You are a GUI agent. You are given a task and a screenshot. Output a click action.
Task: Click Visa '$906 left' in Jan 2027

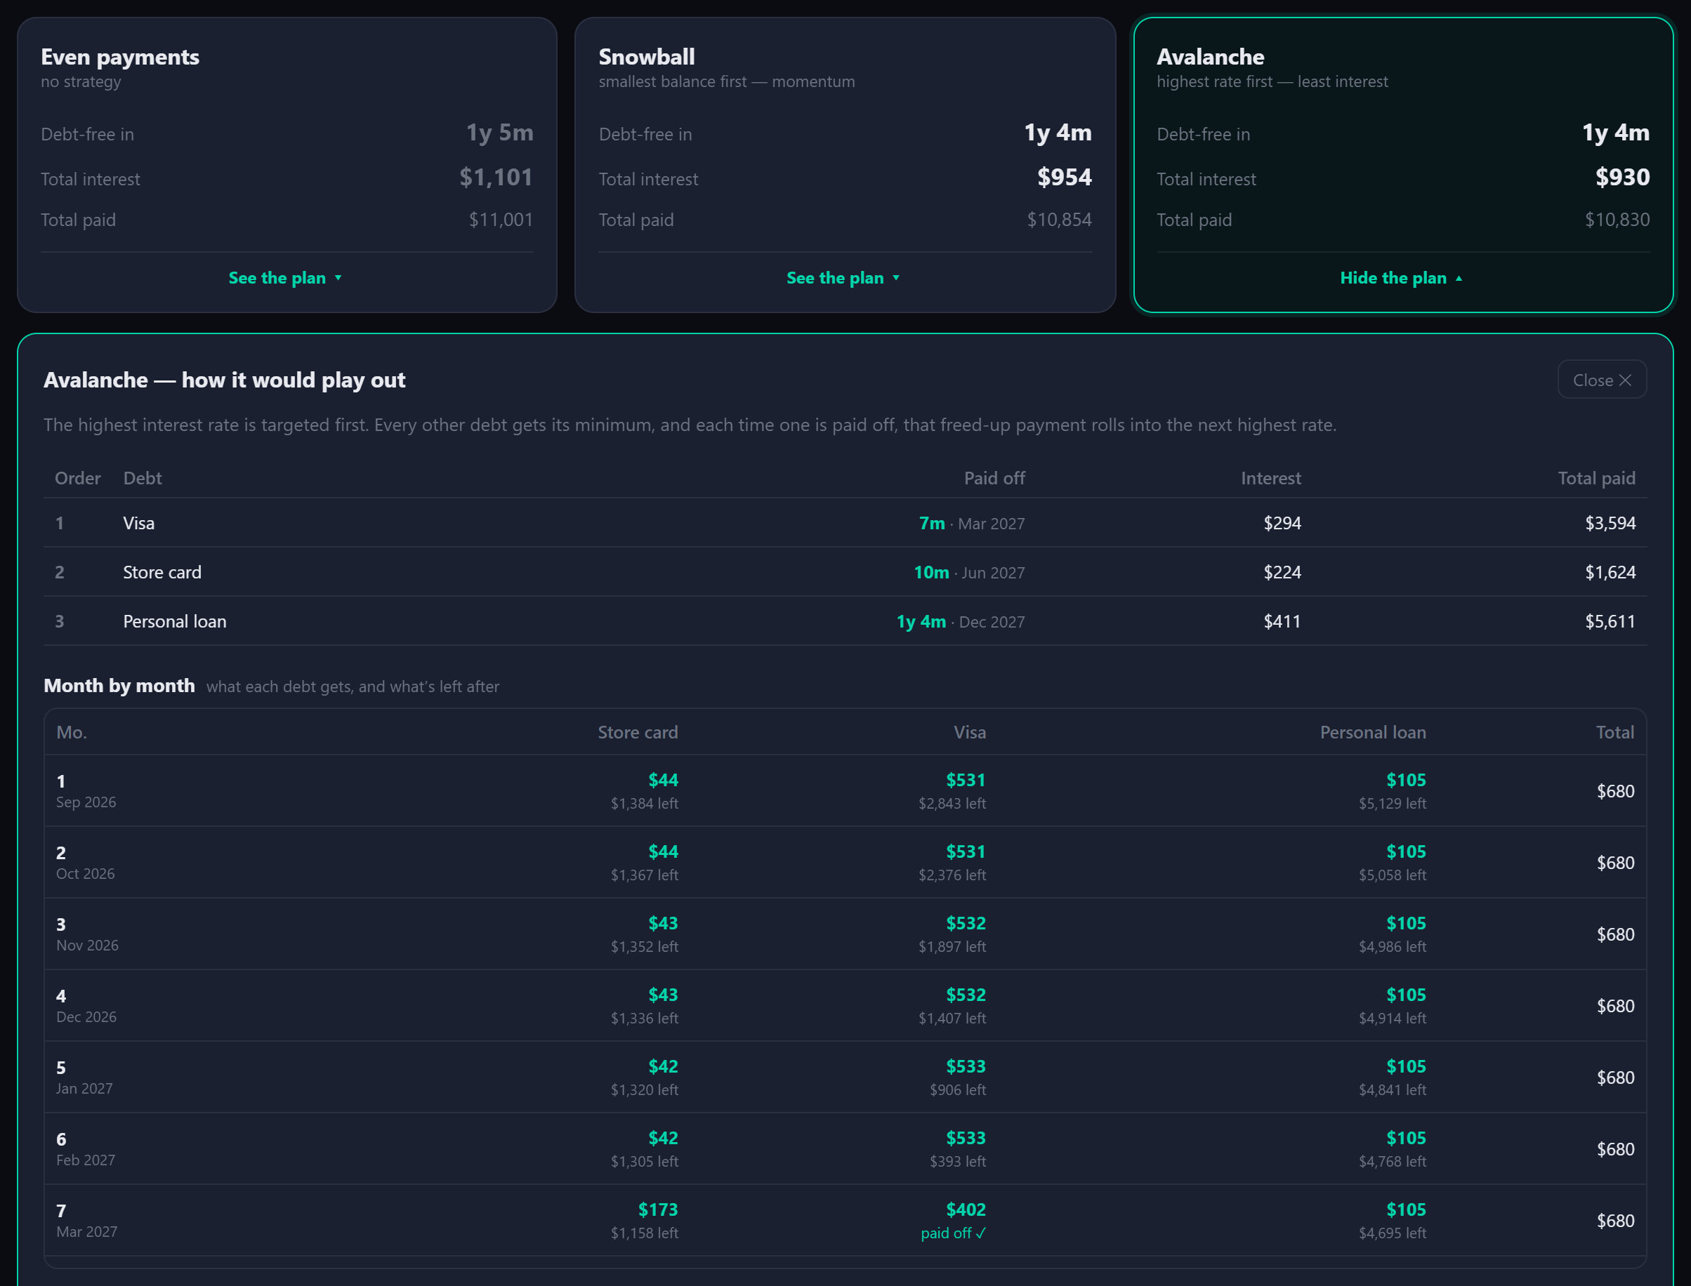pyautogui.click(x=957, y=1090)
